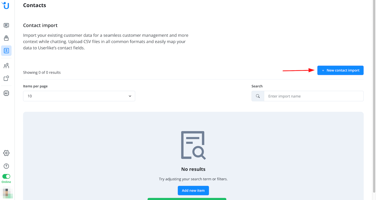Focus the Enter import name search field
376x200 pixels.
[313, 96]
